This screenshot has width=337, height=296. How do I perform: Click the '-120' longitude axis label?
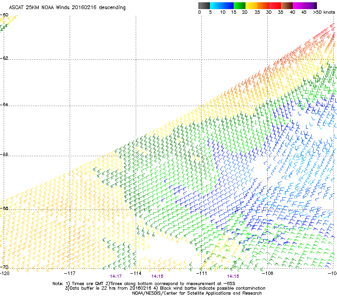[x=5, y=273]
